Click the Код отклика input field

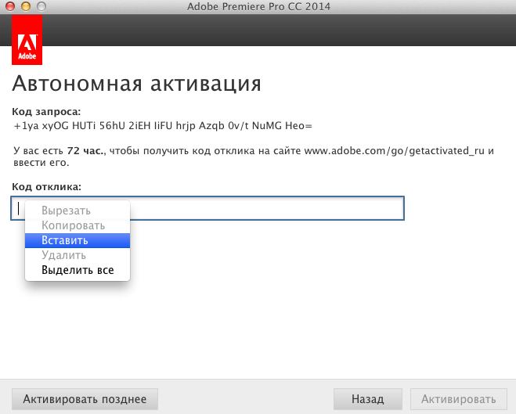(207, 208)
